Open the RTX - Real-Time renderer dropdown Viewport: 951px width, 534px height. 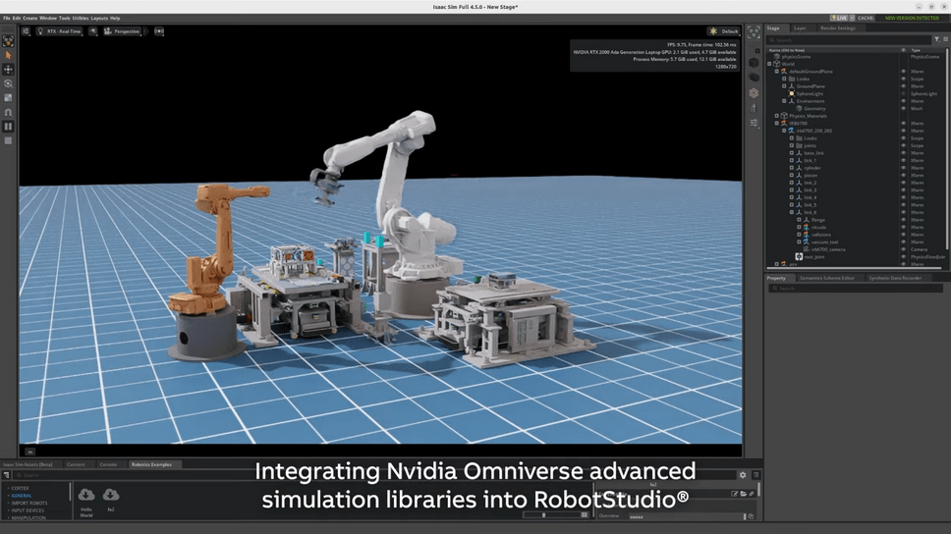pyautogui.click(x=59, y=30)
